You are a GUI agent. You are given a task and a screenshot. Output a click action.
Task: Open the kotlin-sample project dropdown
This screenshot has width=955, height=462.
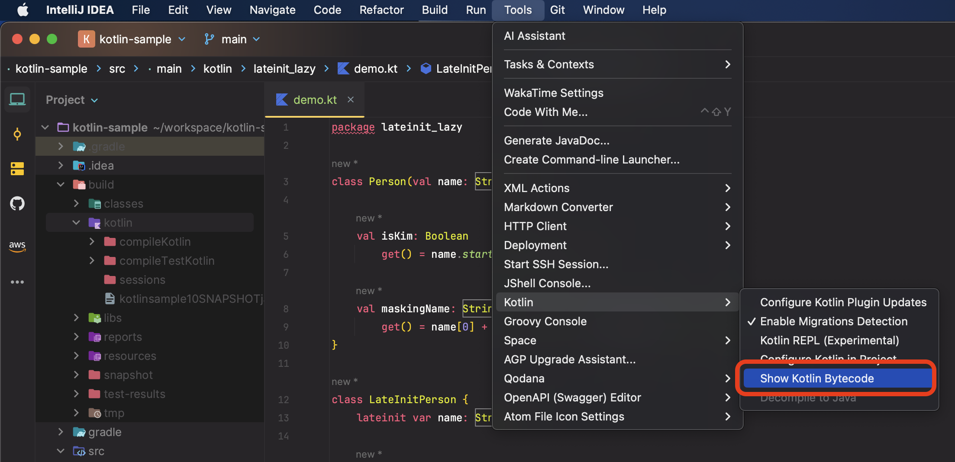click(182, 39)
